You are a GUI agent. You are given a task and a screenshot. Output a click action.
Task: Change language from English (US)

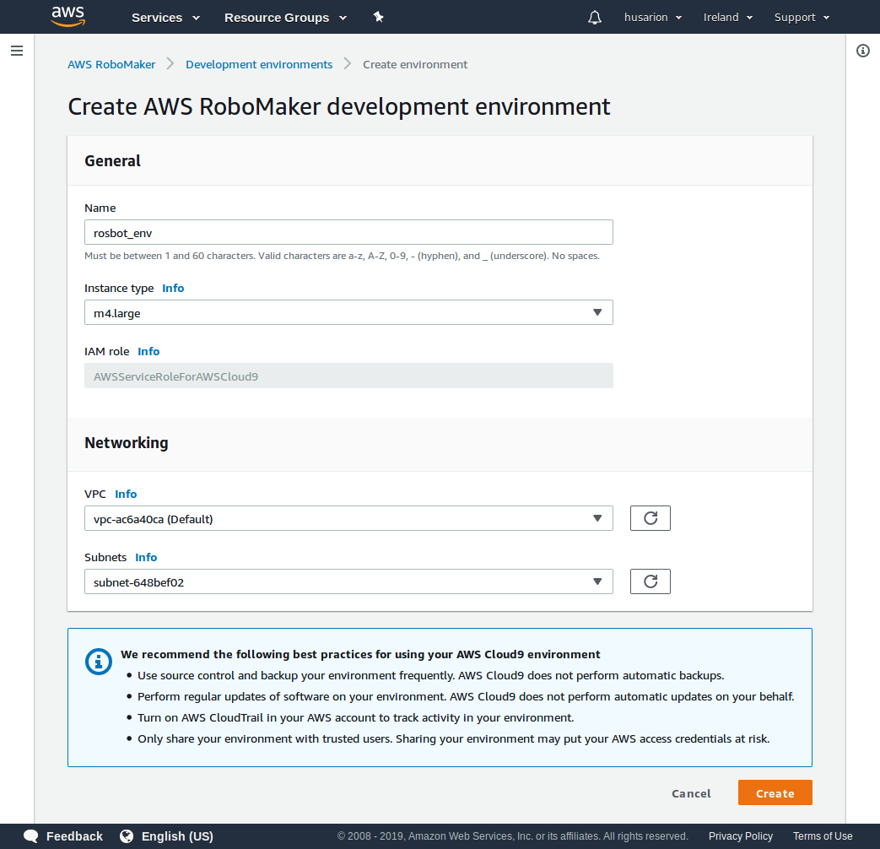point(177,836)
